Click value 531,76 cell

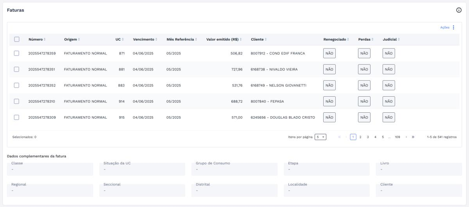point(237,85)
